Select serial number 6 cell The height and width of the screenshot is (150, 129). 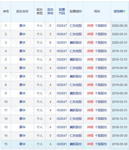6,68
